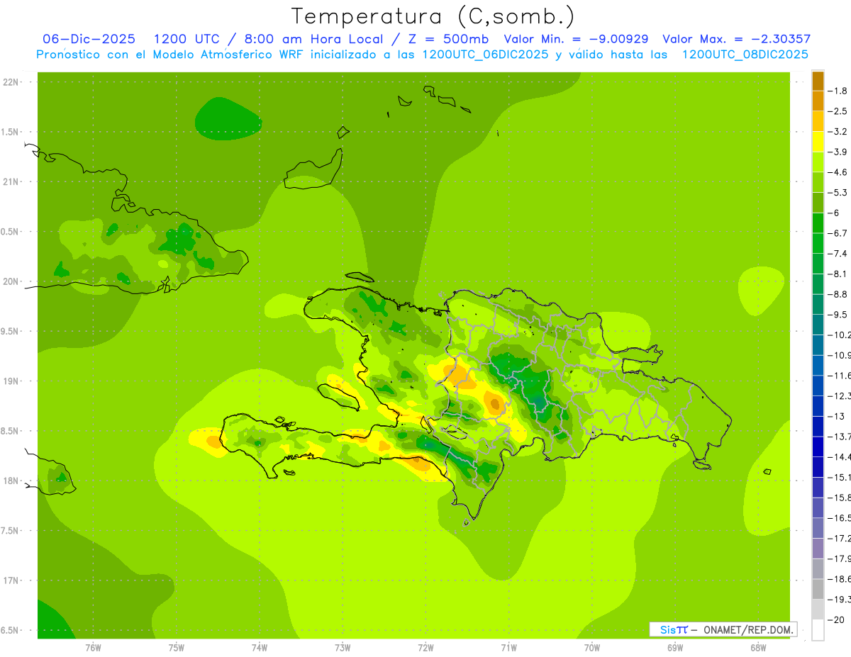Click the '20N' latitude label
This screenshot has width=851, height=657.
tap(12, 281)
